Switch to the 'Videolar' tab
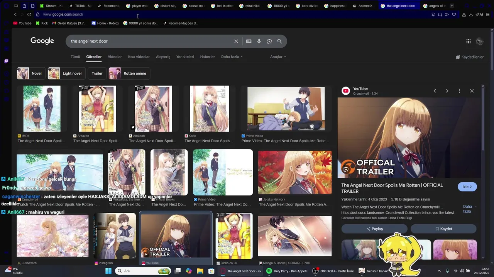This screenshot has width=494, height=277. point(115,57)
